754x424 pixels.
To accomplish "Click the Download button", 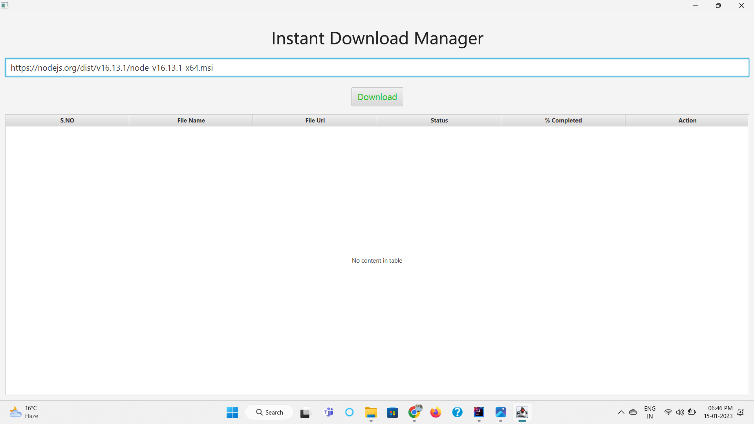I will coord(377,97).
